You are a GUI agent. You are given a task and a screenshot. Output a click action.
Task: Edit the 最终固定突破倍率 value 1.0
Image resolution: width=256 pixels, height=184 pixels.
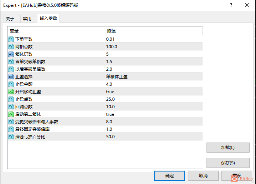153,129
